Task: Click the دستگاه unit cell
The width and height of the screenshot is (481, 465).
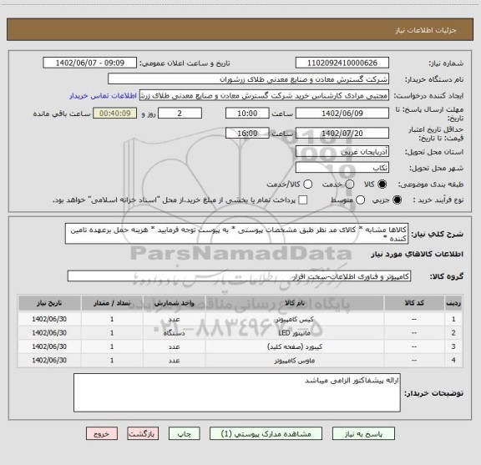Action: pos(174,333)
